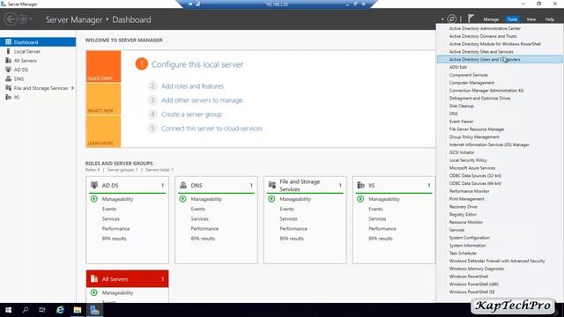The height and width of the screenshot is (317, 564).
Task: Click the AD DS role tile icon
Action: tap(94, 185)
